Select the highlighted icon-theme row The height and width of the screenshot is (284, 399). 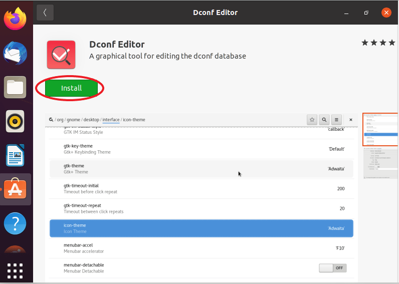coord(202,228)
